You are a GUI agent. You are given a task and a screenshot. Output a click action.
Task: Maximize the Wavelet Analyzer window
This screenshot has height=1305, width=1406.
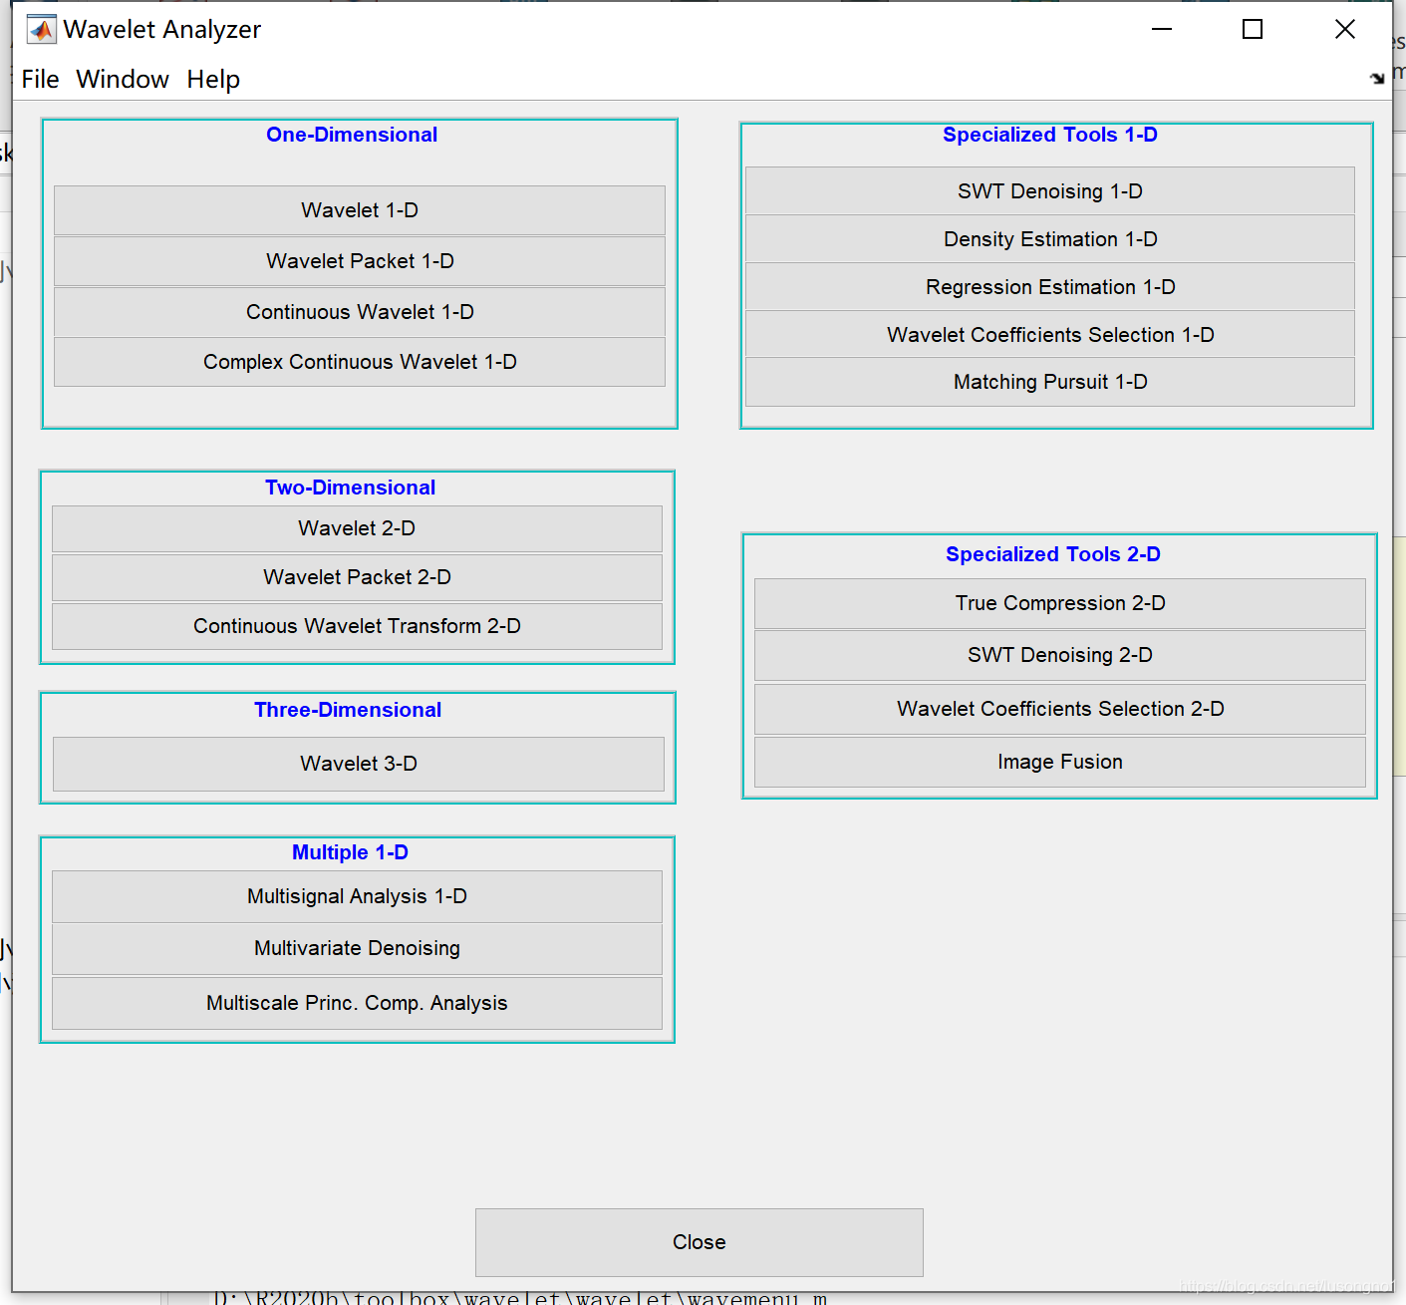[1253, 29]
